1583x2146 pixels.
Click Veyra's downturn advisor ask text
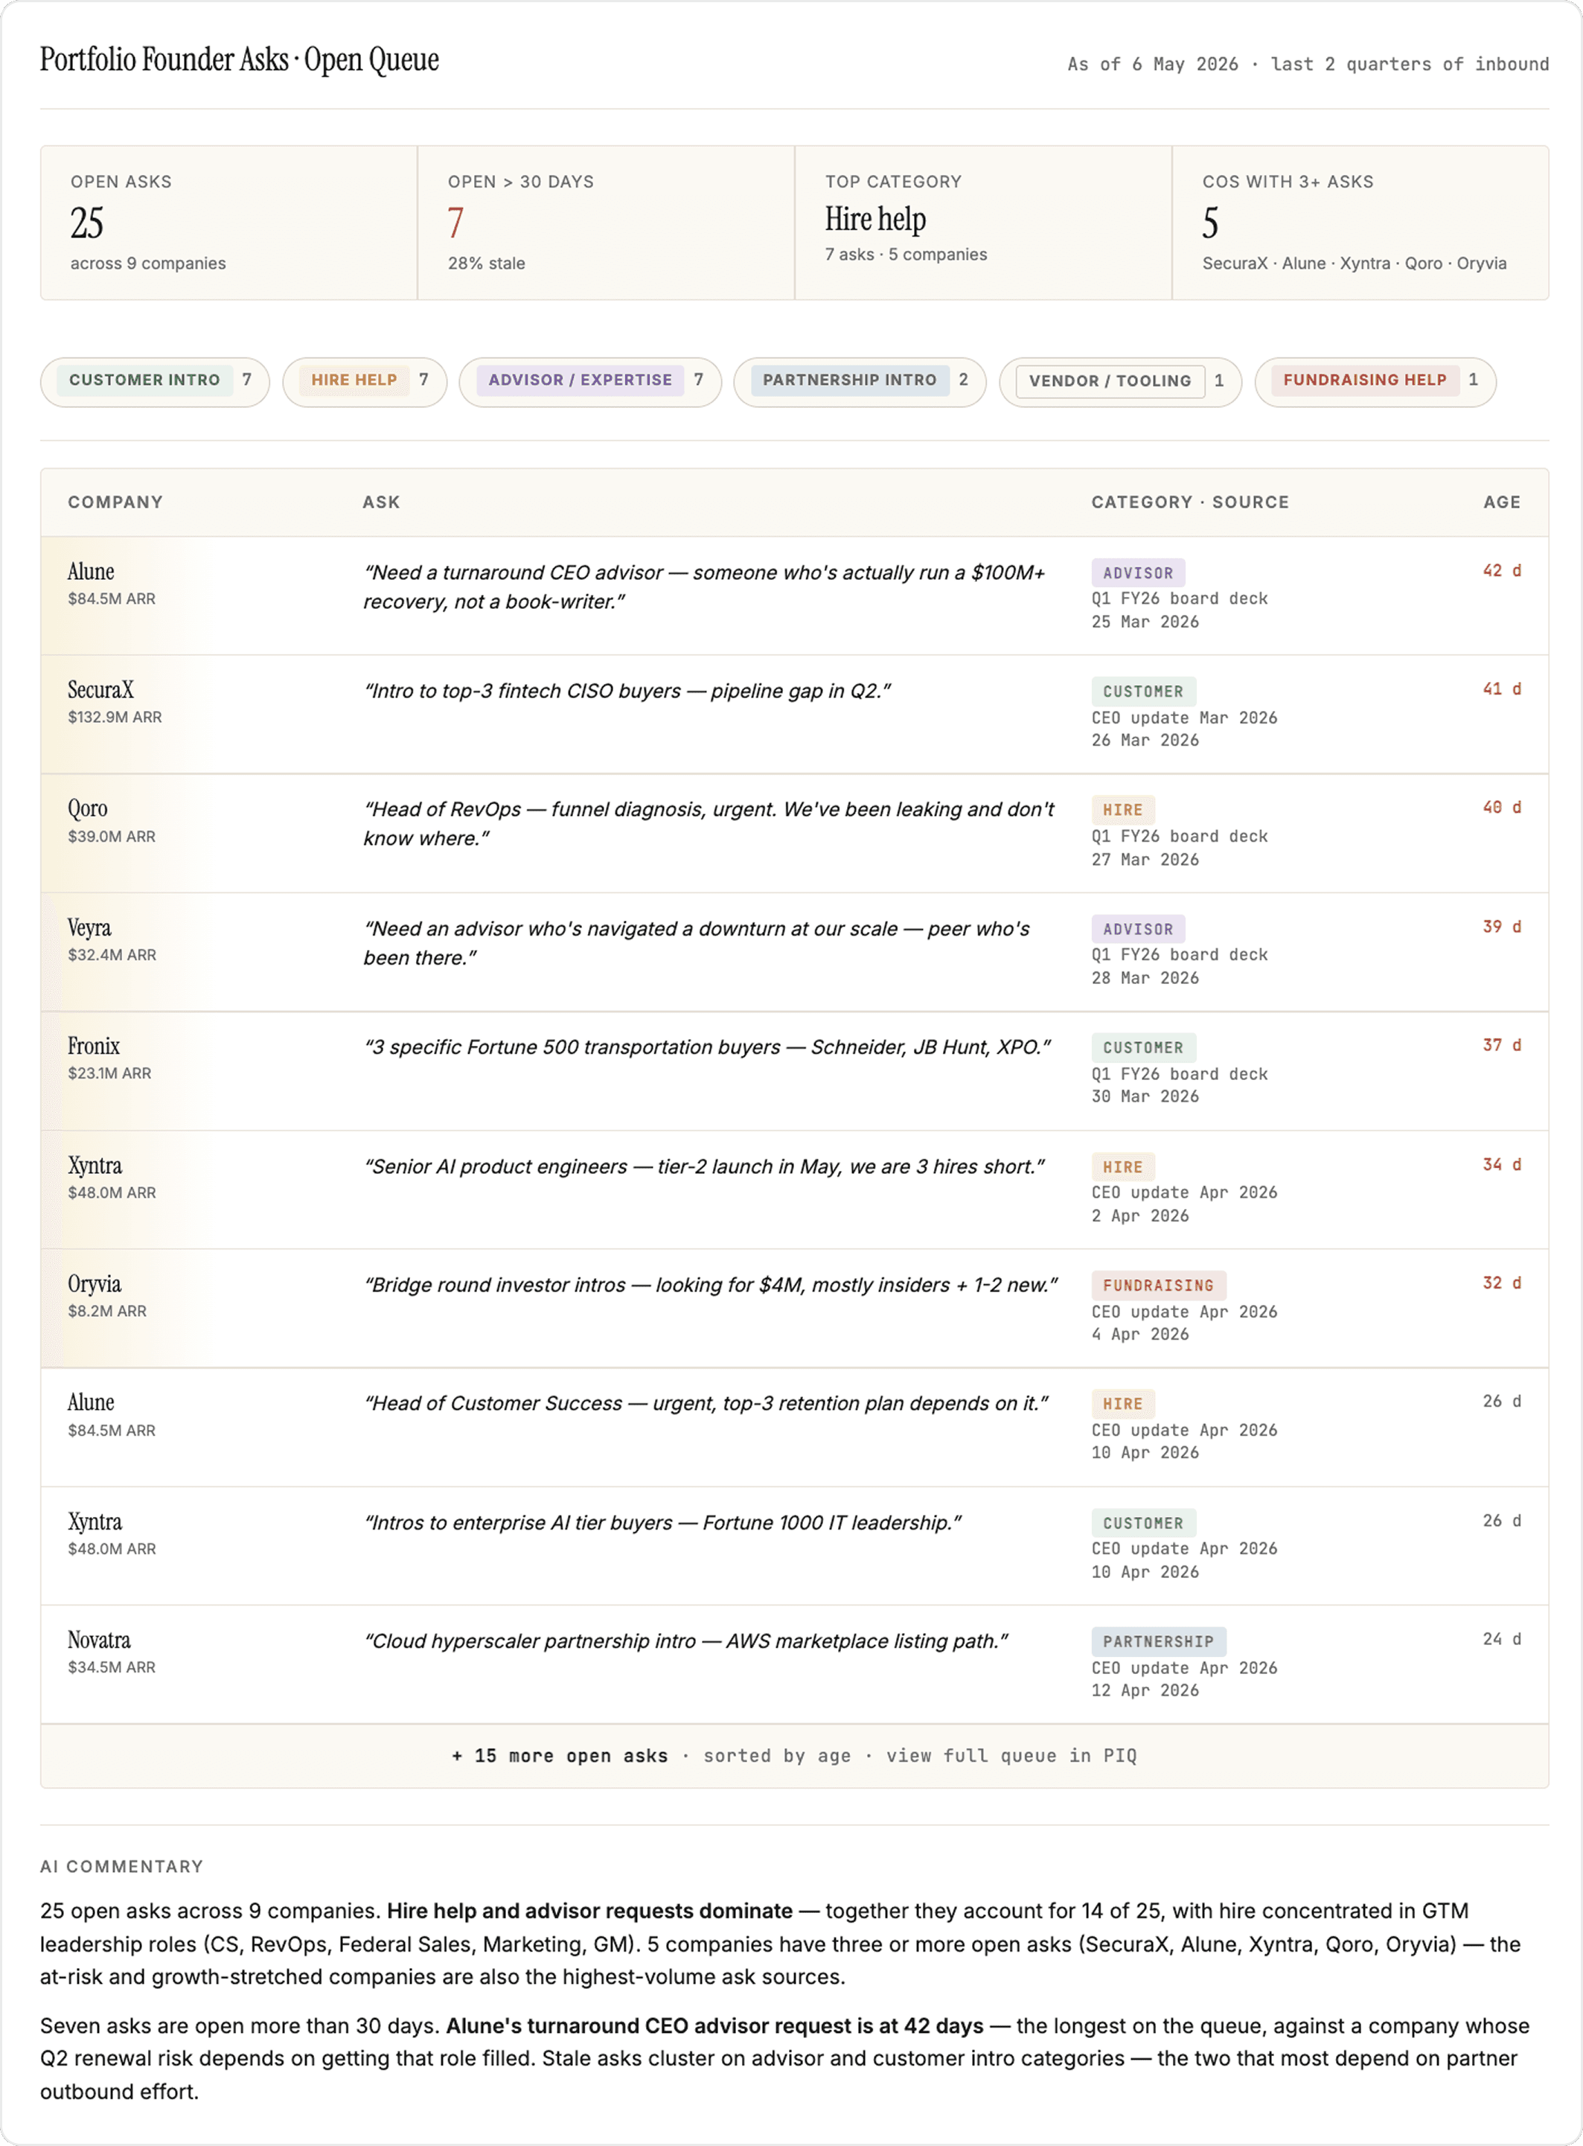point(697,943)
